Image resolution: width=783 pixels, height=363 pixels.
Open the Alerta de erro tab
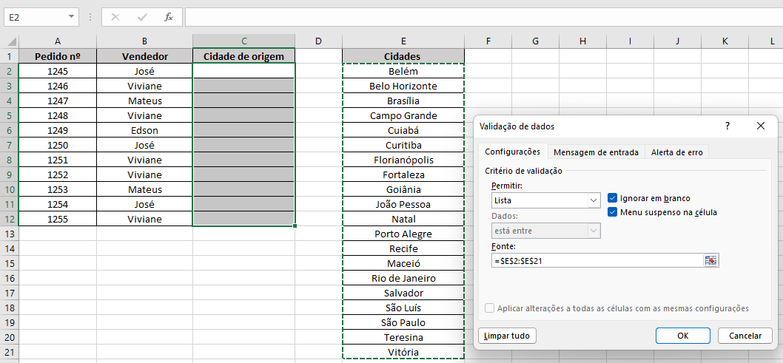click(x=676, y=152)
